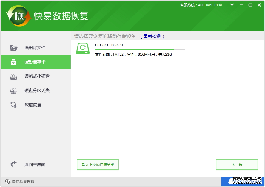Select the CCCCCCHY (G:\) drive name

tap(109, 45)
